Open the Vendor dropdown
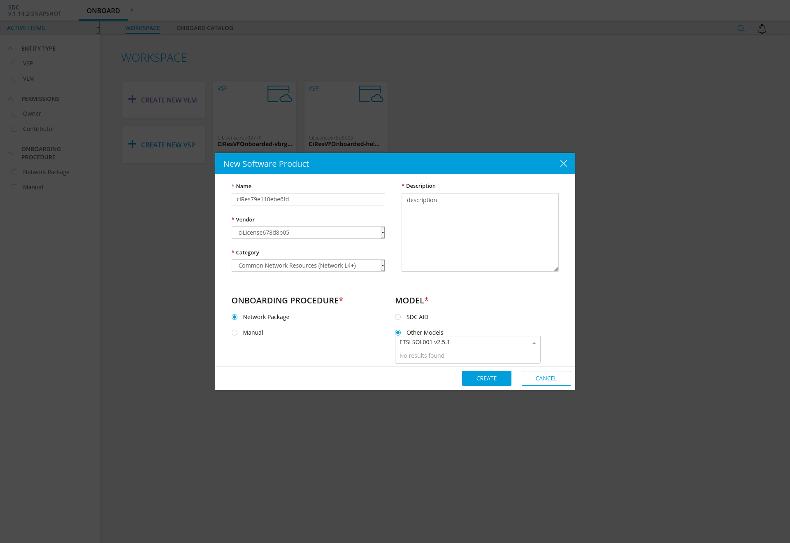Screen dimensions: 790x543 click(x=308, y=233)
